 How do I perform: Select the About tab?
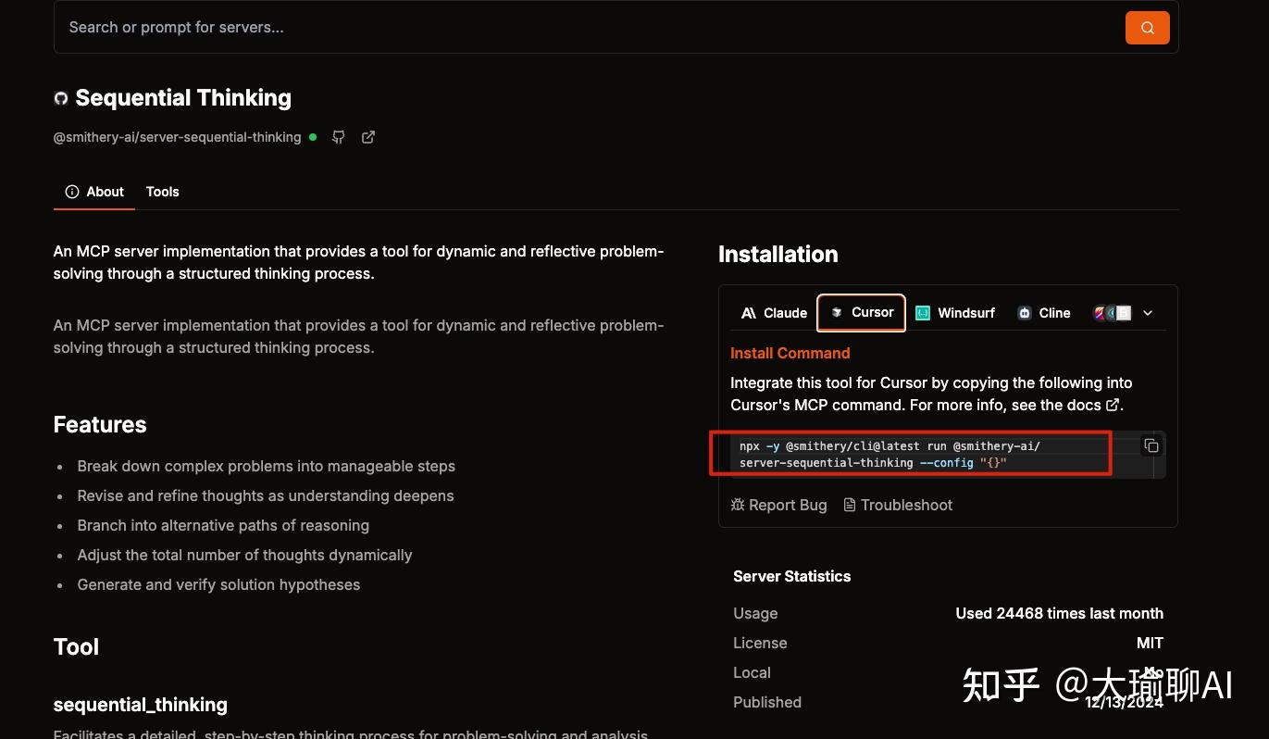tap(94, 192)
